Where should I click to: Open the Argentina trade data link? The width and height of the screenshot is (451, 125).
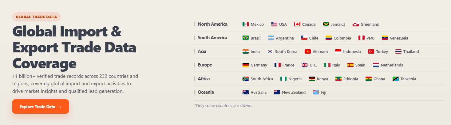point(281,38)
